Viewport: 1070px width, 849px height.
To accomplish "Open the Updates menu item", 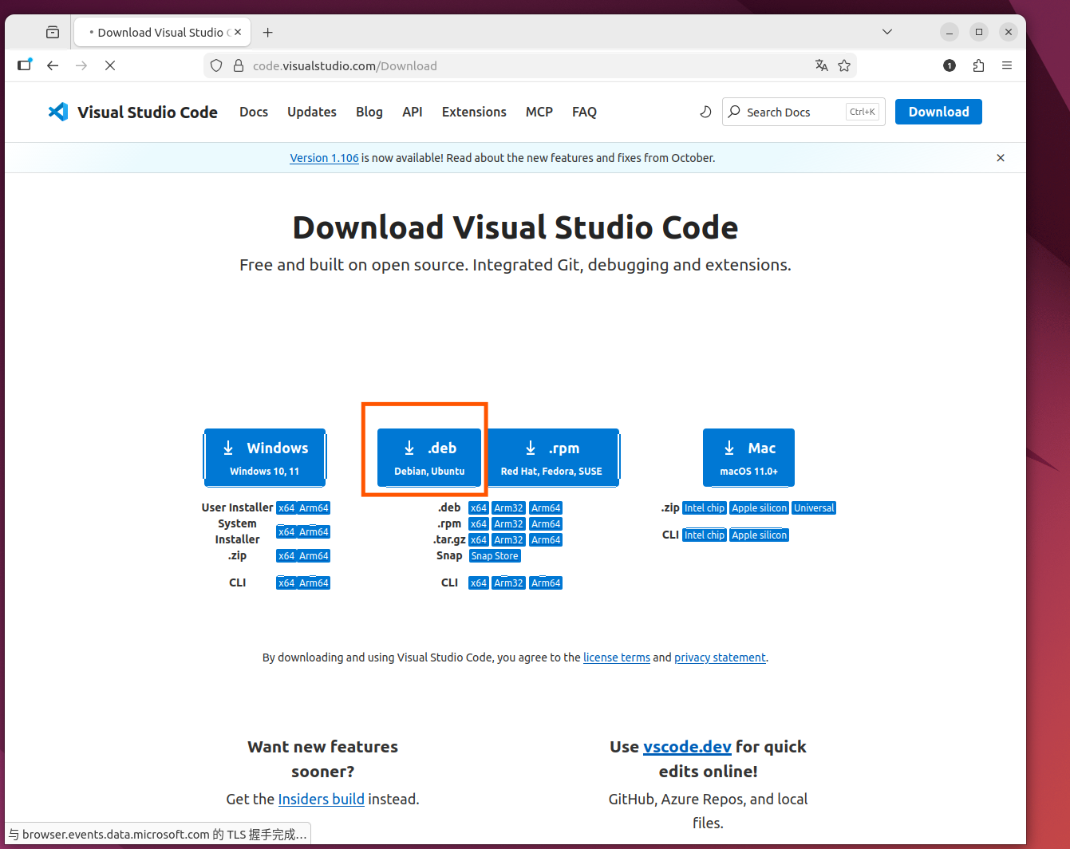I will (x=312, y=112).
